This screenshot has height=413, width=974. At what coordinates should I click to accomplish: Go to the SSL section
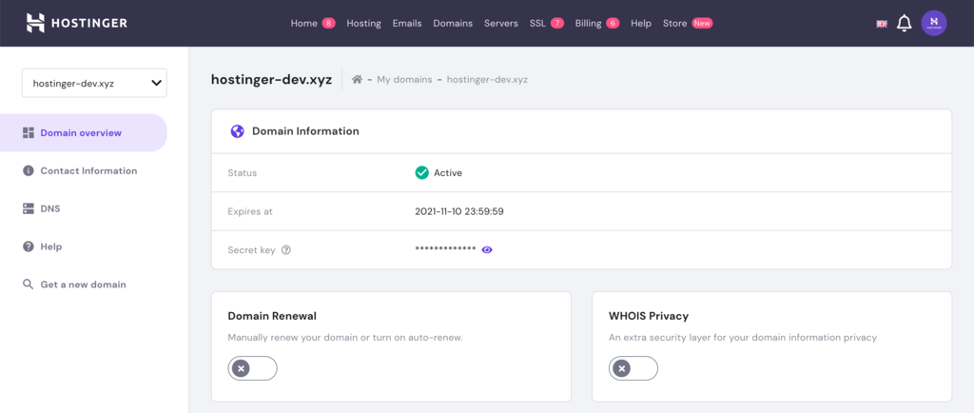tap(537, 24)
